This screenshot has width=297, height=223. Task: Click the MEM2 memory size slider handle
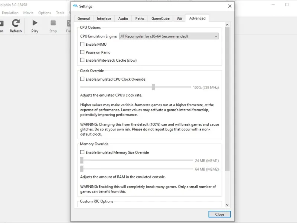click(82, 169)
